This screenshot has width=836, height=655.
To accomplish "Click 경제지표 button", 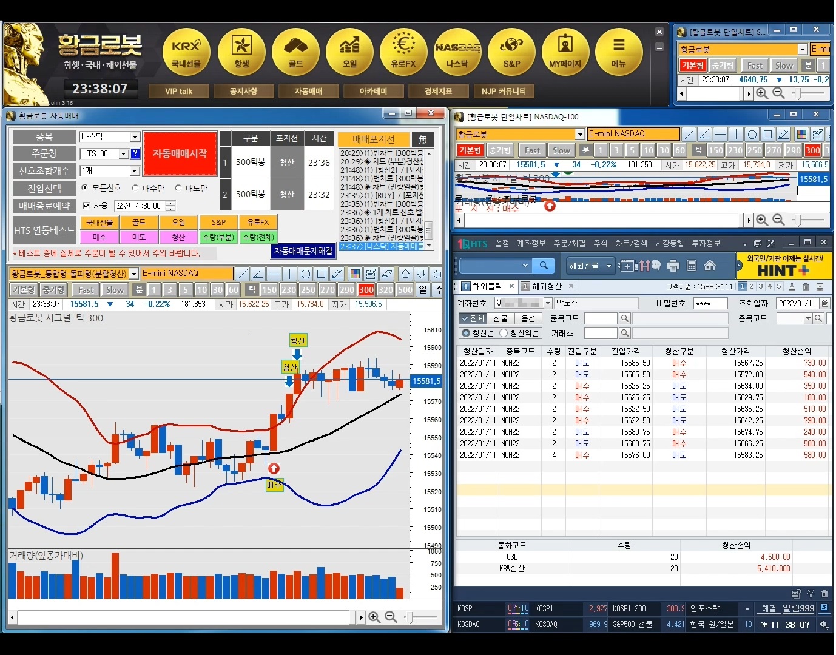I will (x=438, y=91).
